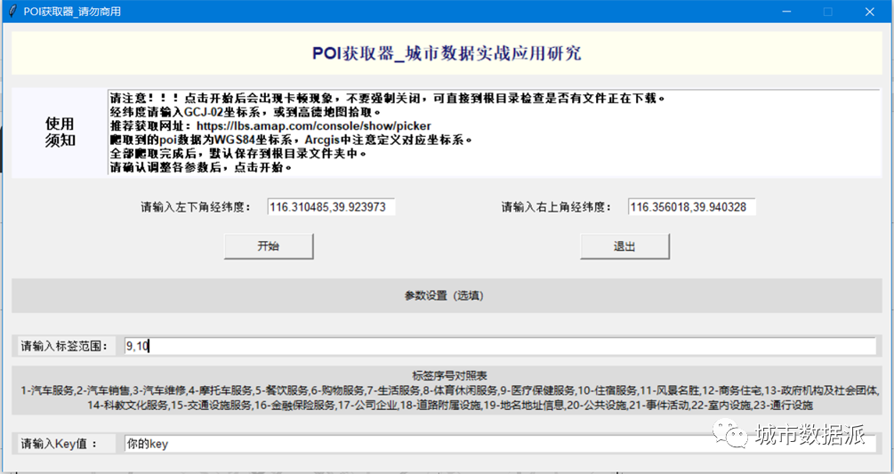Click the tag entry 23-通行设施

click(x=784, y=406)
